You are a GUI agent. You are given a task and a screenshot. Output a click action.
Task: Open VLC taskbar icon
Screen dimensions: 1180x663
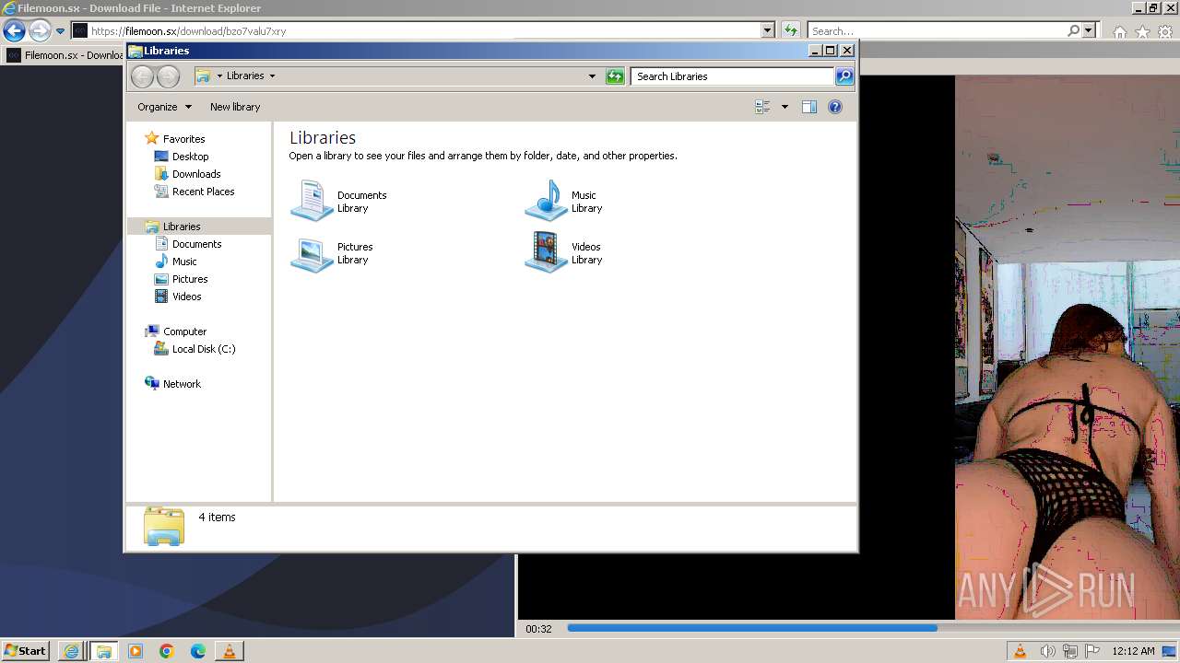230,651
